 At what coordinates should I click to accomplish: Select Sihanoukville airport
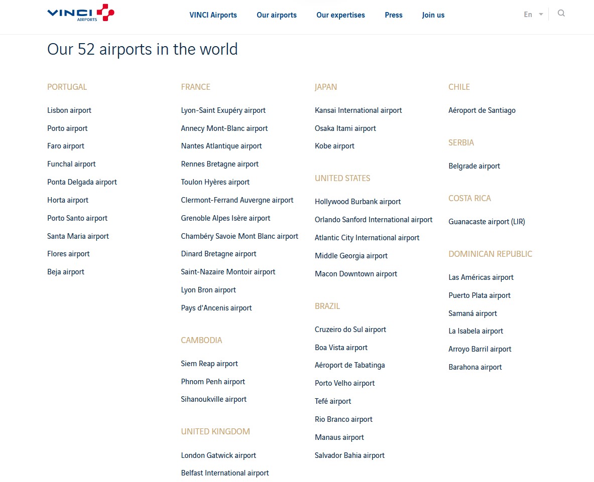coord(214,400)
